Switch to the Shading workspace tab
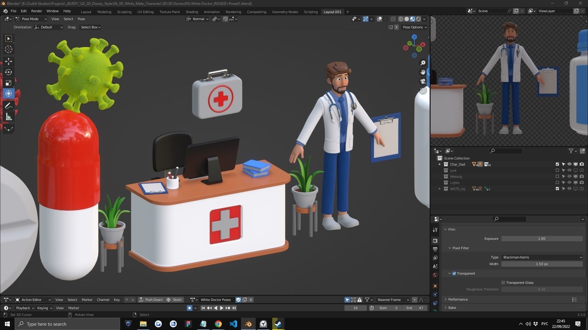Screen dimensions: 588x330 pyautogui.click(x=192, y=12)
